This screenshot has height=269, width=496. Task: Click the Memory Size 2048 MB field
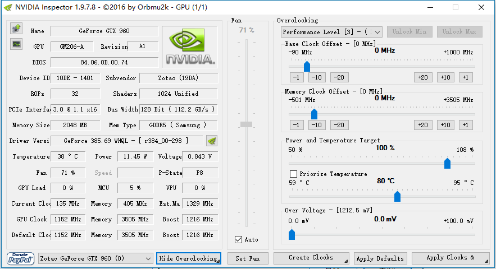[x=75, y=125]
